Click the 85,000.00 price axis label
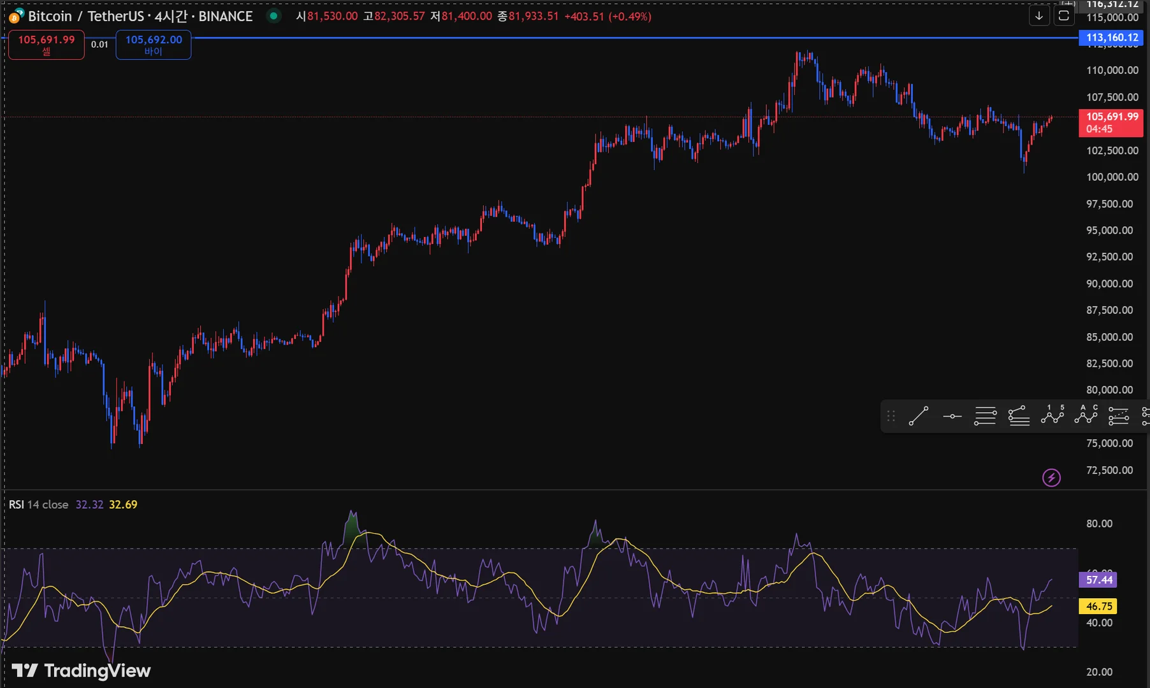Screen dimensions: 1150x688 coord(1110,337)
